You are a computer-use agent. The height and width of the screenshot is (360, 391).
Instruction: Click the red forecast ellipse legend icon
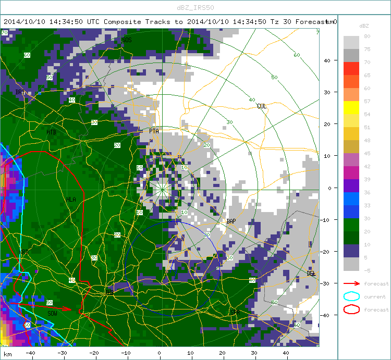[351, 309]
